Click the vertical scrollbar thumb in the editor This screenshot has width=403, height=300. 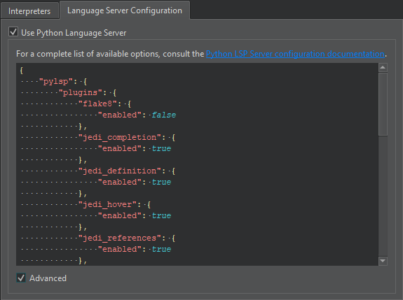(383, 103)
